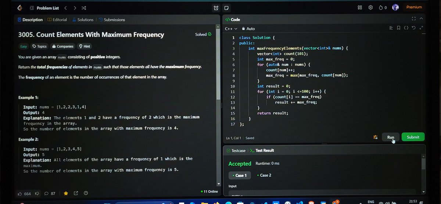Click the LeetCode logo icon
The width and height of the screenshot is (441, 204).
point(19,8)
